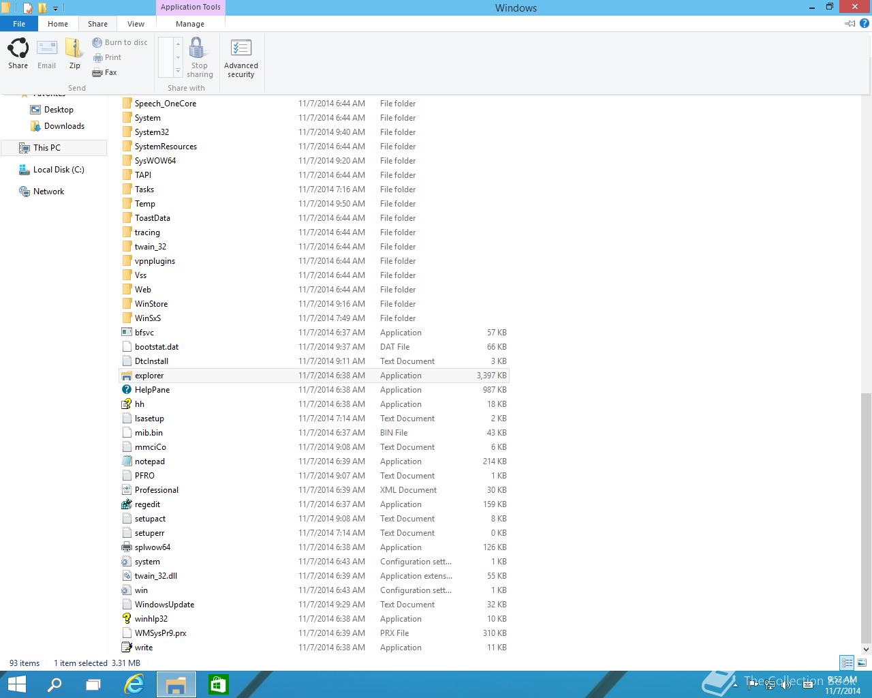The width and height of the screenshot is (872, 698).
Task: Select the notepad application icon
Action: tap(126, 461)
